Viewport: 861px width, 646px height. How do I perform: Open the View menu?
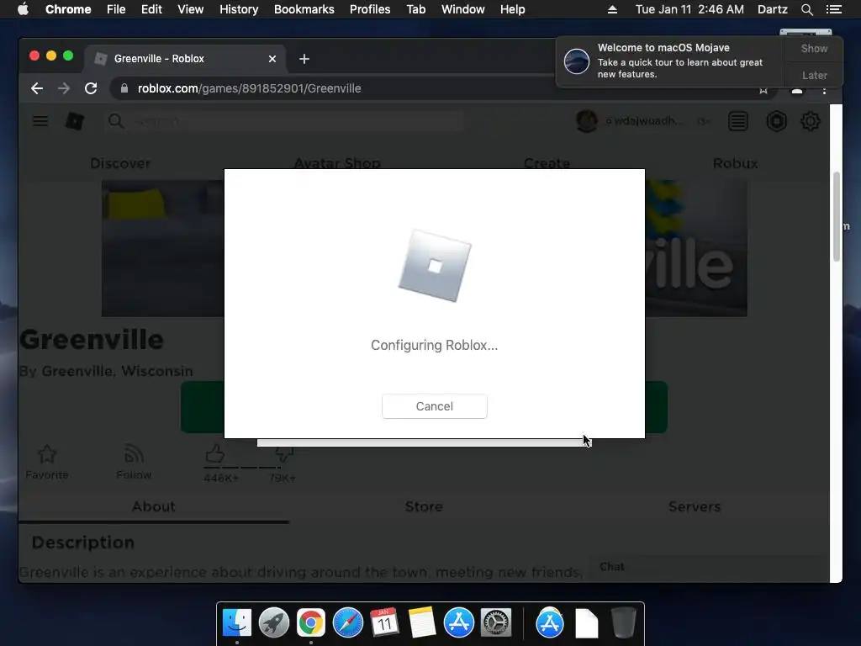[191, 9]
